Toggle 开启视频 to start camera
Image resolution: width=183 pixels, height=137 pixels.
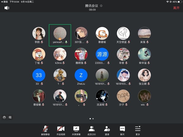click(x=61, y=131)
